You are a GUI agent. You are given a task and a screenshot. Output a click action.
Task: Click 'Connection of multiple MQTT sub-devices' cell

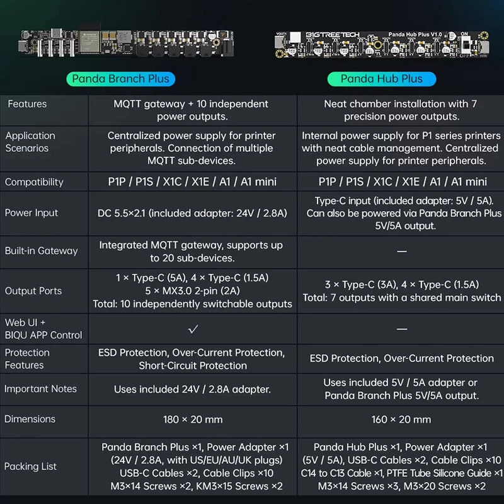coord(192,149)
